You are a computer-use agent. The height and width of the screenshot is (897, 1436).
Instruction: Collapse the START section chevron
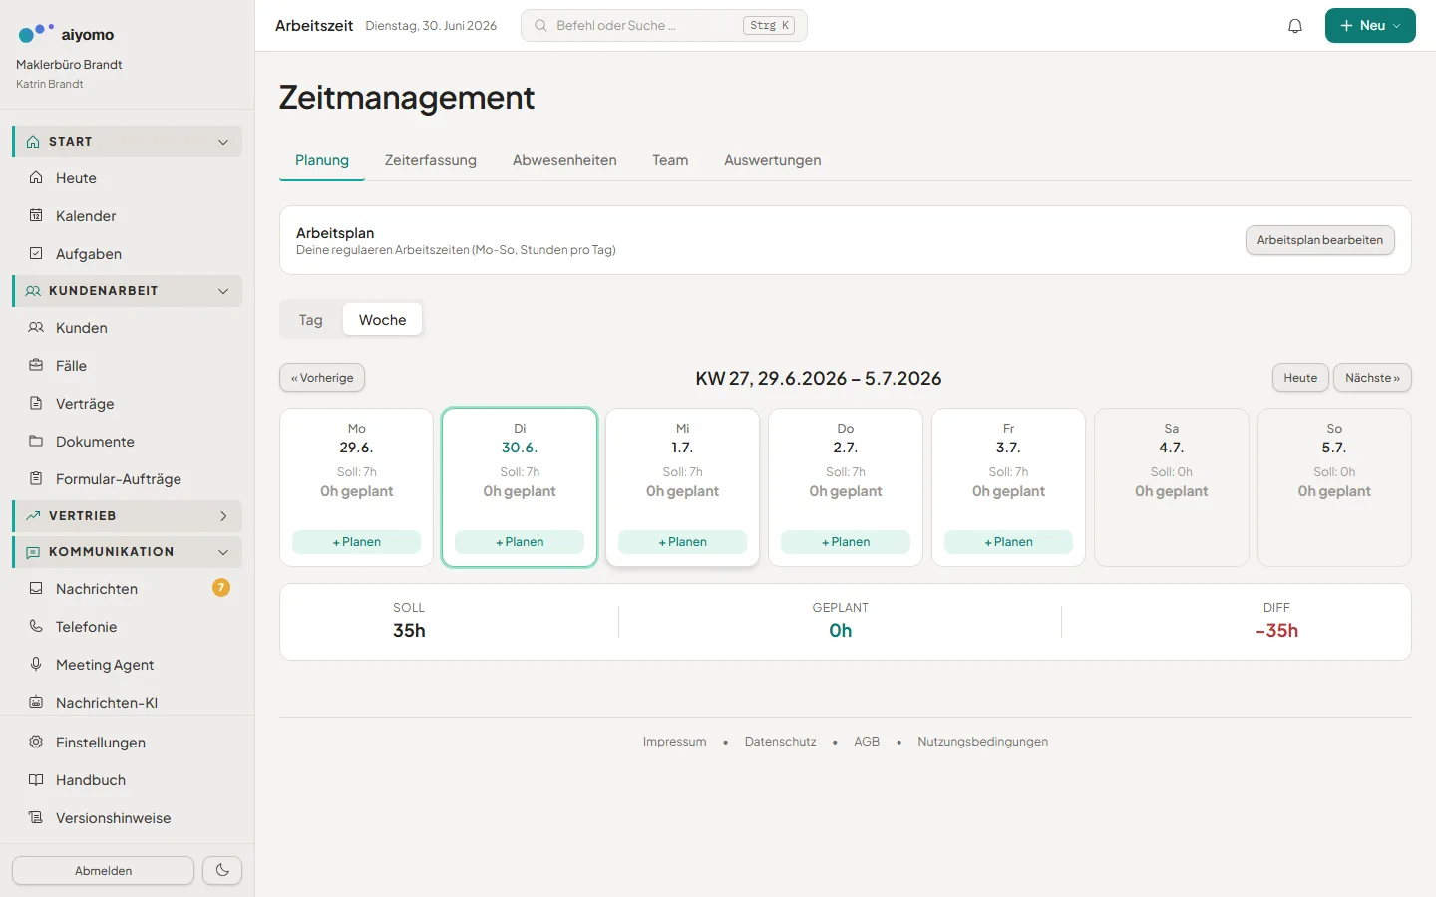(x=223, y=142)
